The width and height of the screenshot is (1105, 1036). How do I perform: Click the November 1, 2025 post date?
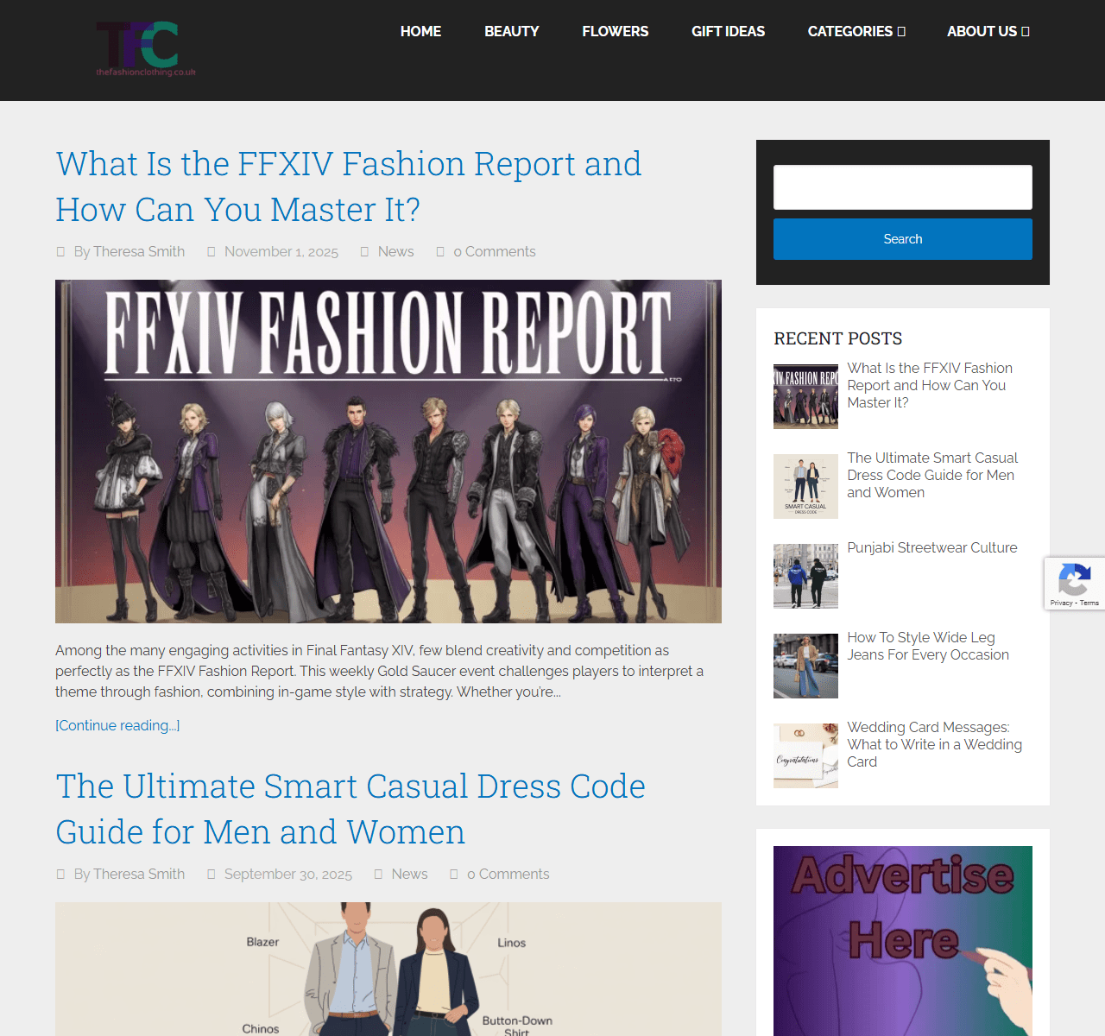tap(281, 252)
